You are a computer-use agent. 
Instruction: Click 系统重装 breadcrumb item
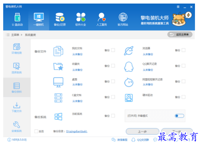30,35
